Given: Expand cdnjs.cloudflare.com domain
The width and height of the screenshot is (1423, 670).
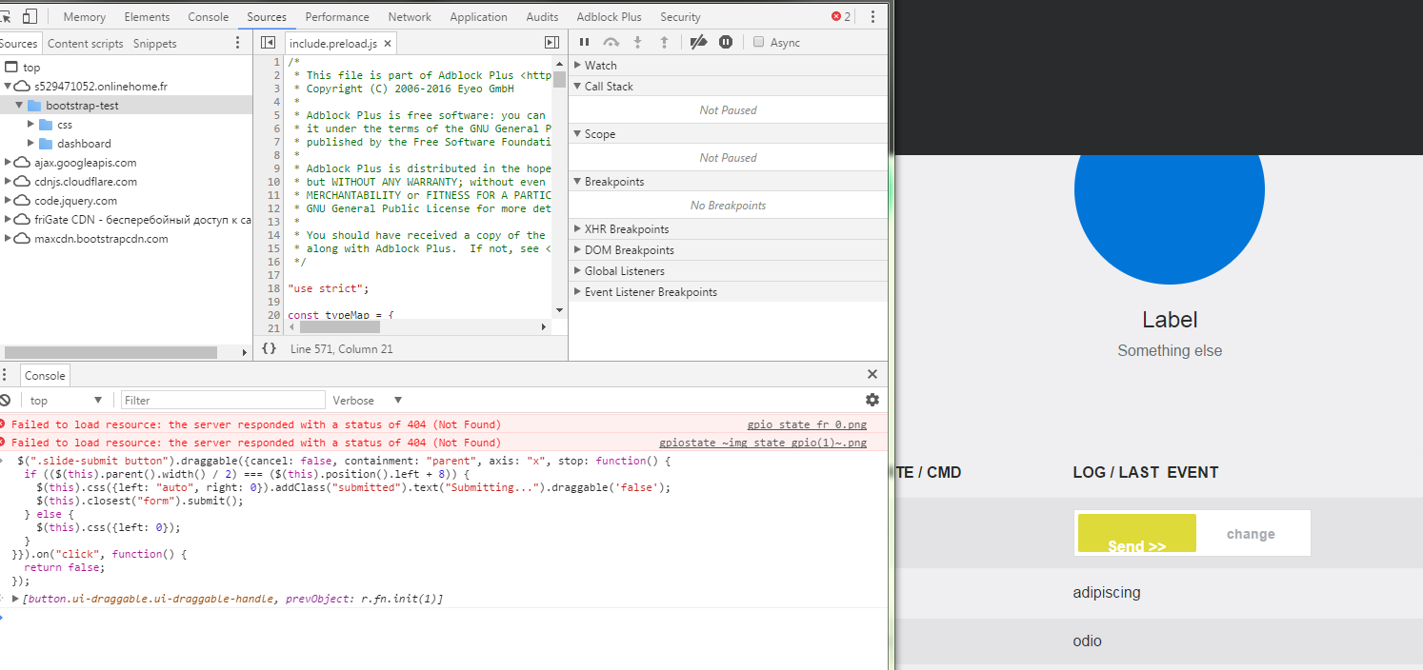Looking at the screenshot, I should coord(8,182).
